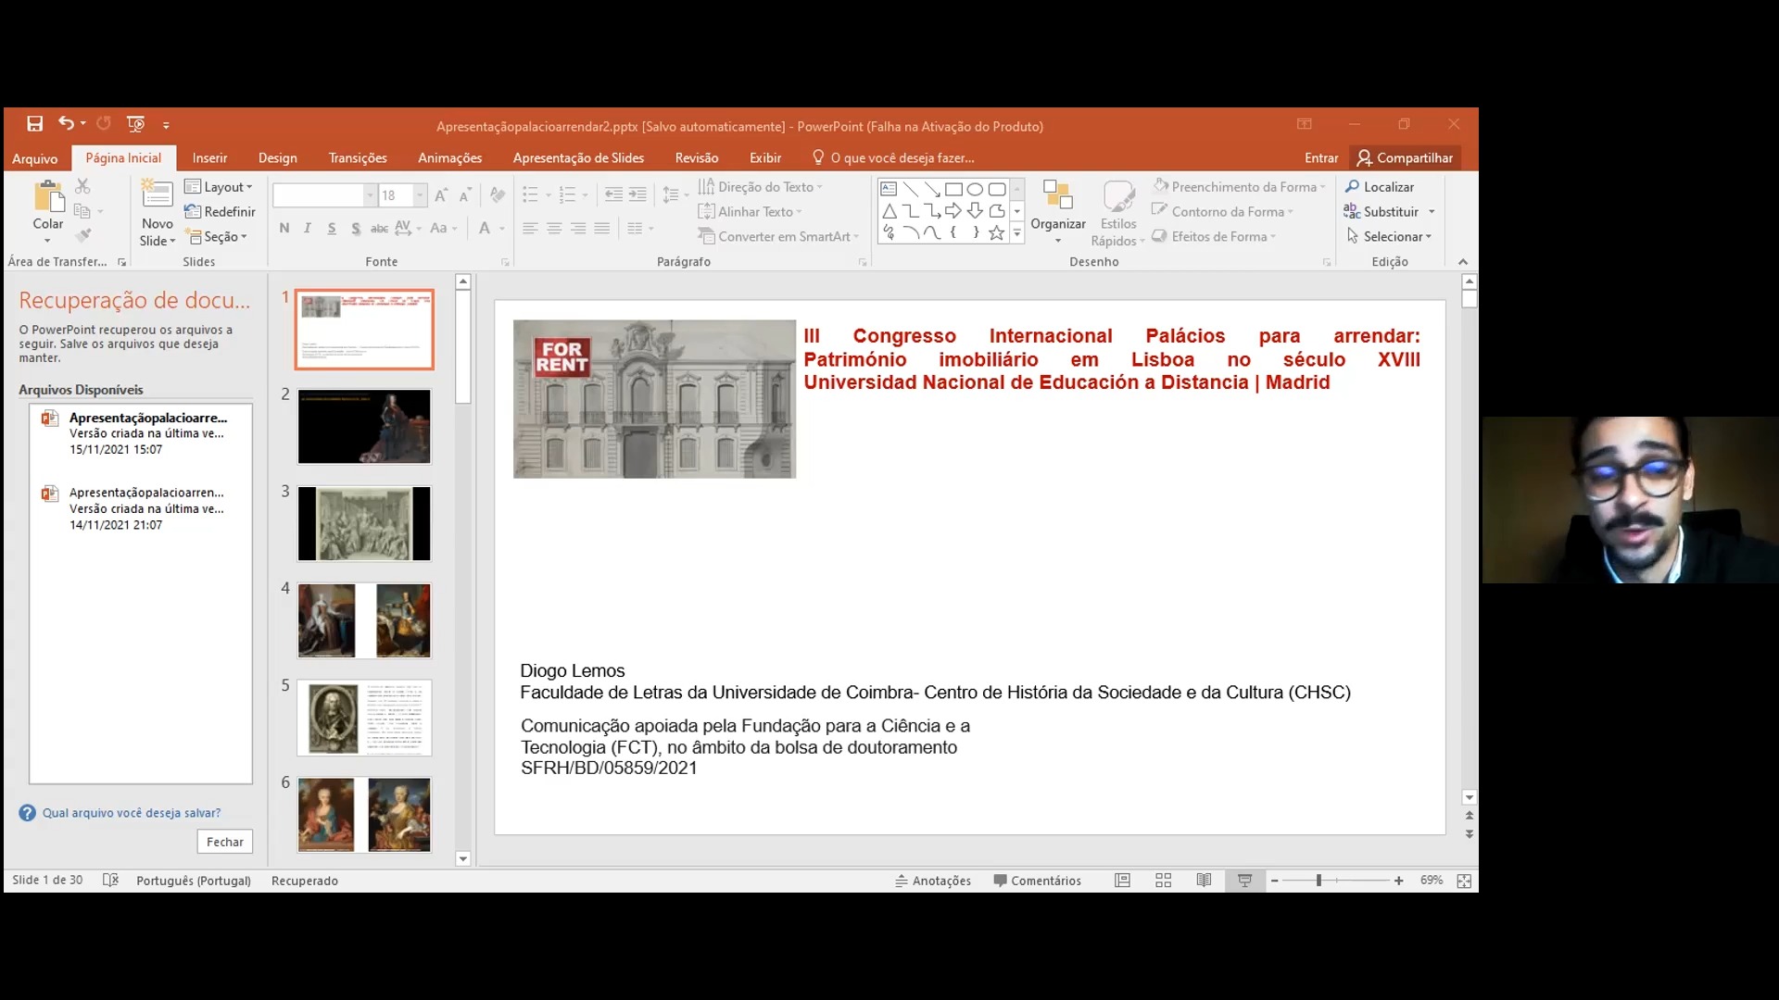Open the Anotações notes button
This screenshot has width=1779, height=1000.
(933, 881)
